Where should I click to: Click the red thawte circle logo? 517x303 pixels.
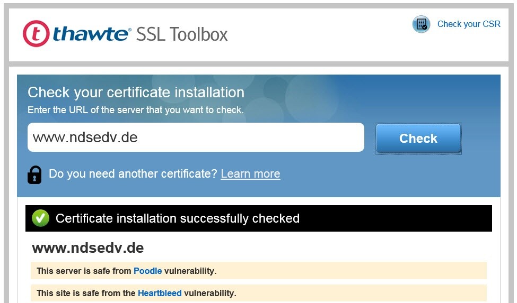click(36, 34)
